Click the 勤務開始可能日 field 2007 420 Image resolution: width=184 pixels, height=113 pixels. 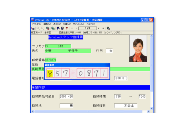click(x=66, y=96)
